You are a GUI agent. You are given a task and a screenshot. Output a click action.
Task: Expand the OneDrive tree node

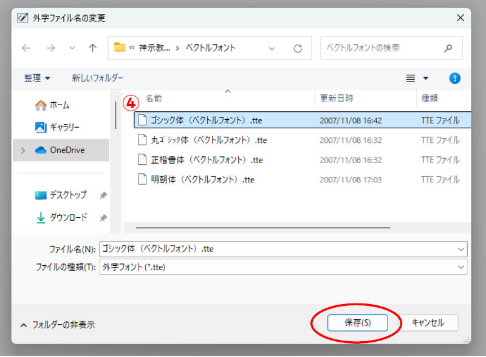tap(23, 150)
